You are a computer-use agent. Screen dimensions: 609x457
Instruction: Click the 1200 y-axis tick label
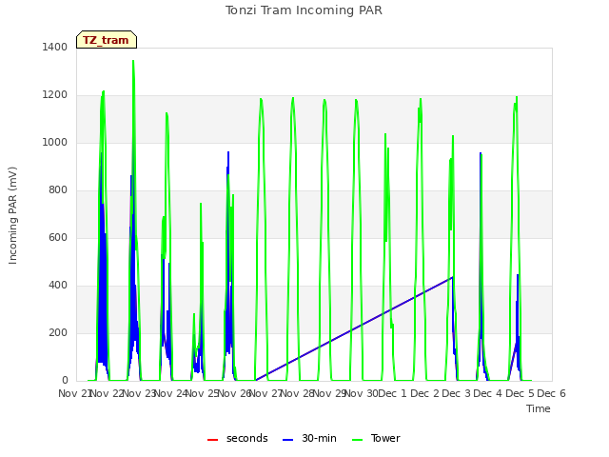pyautogui.click(x=55, y=95)
